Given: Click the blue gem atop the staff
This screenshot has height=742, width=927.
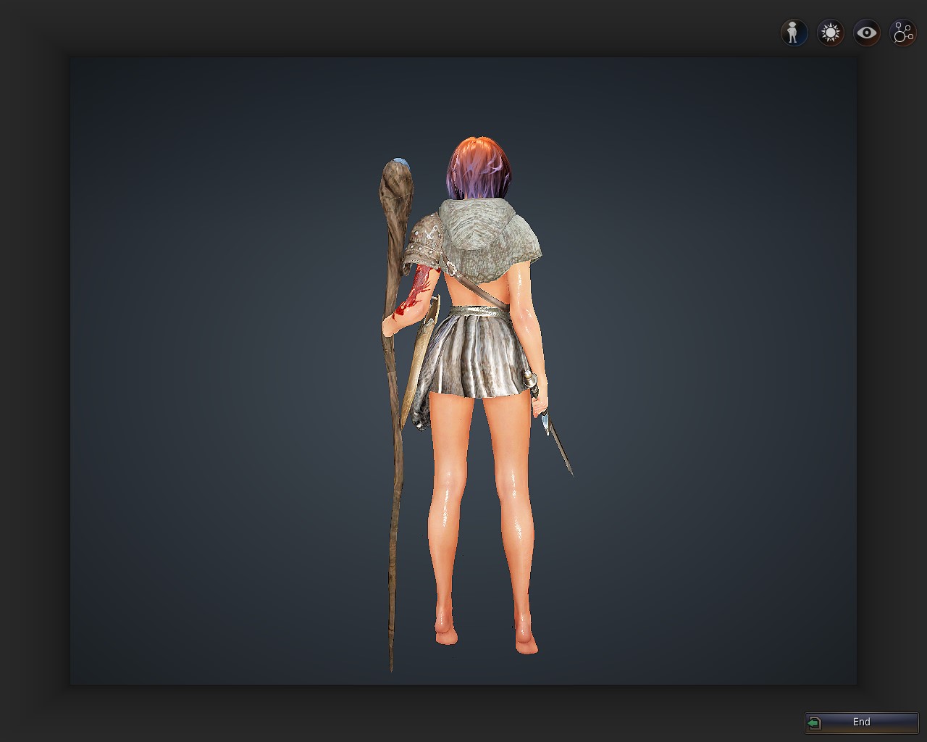Looking at the screenshot, I should point(399,163).
